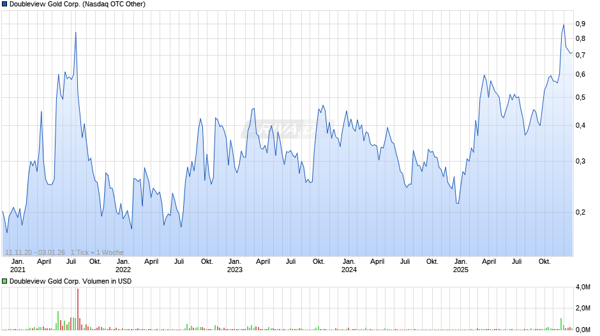
Task: Click the Jan. 2024 time axis label
Action: pyautogui.click(x=349, y=266)
